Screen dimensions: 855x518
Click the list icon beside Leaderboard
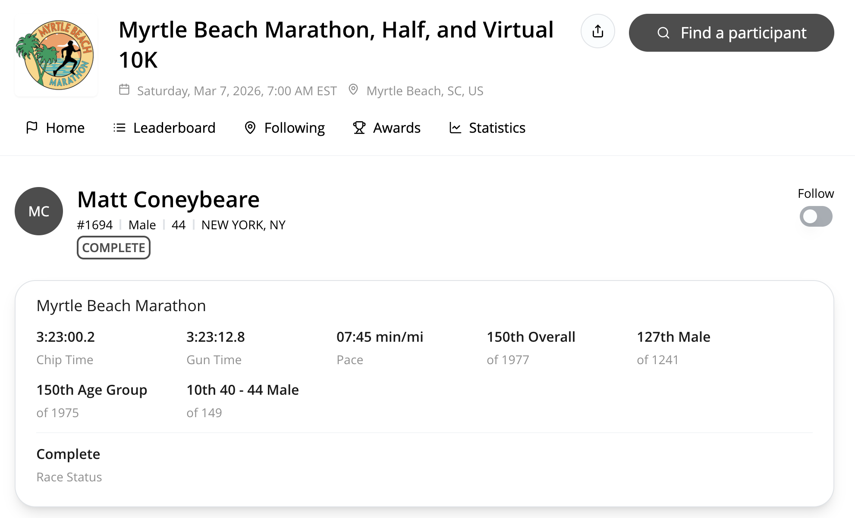click(x=119, y=128)
